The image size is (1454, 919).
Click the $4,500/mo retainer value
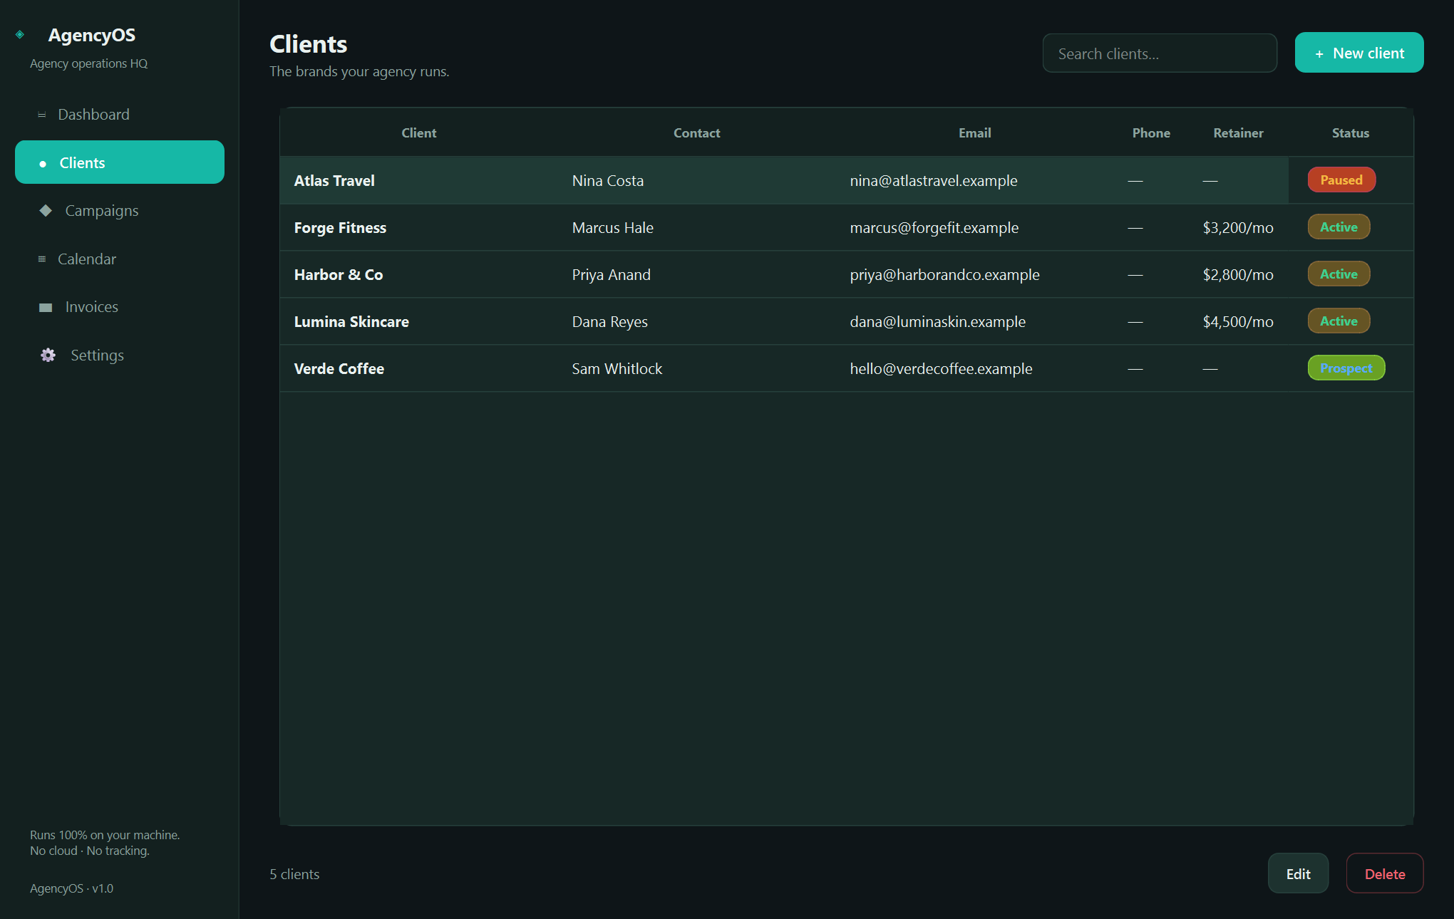click(1238, 322)
